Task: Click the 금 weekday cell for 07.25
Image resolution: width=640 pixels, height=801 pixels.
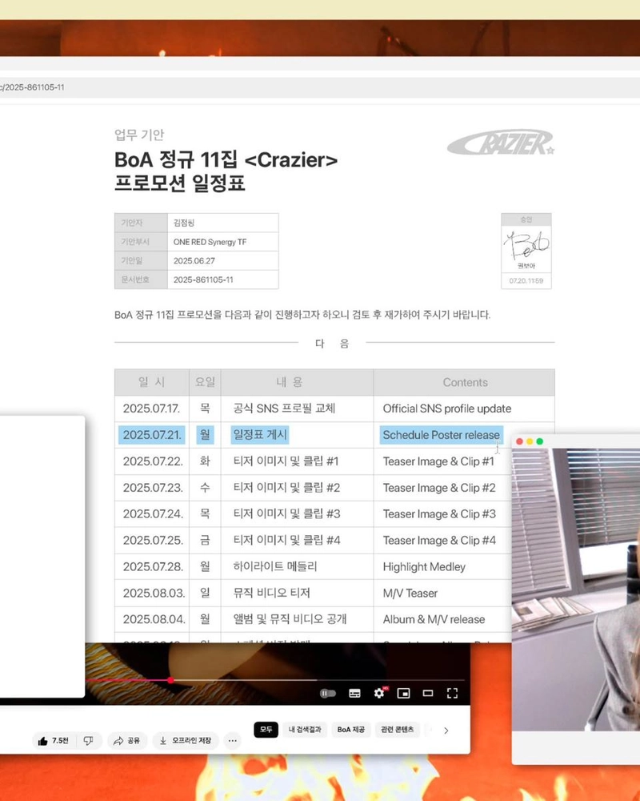Action: tap(205, 541)
